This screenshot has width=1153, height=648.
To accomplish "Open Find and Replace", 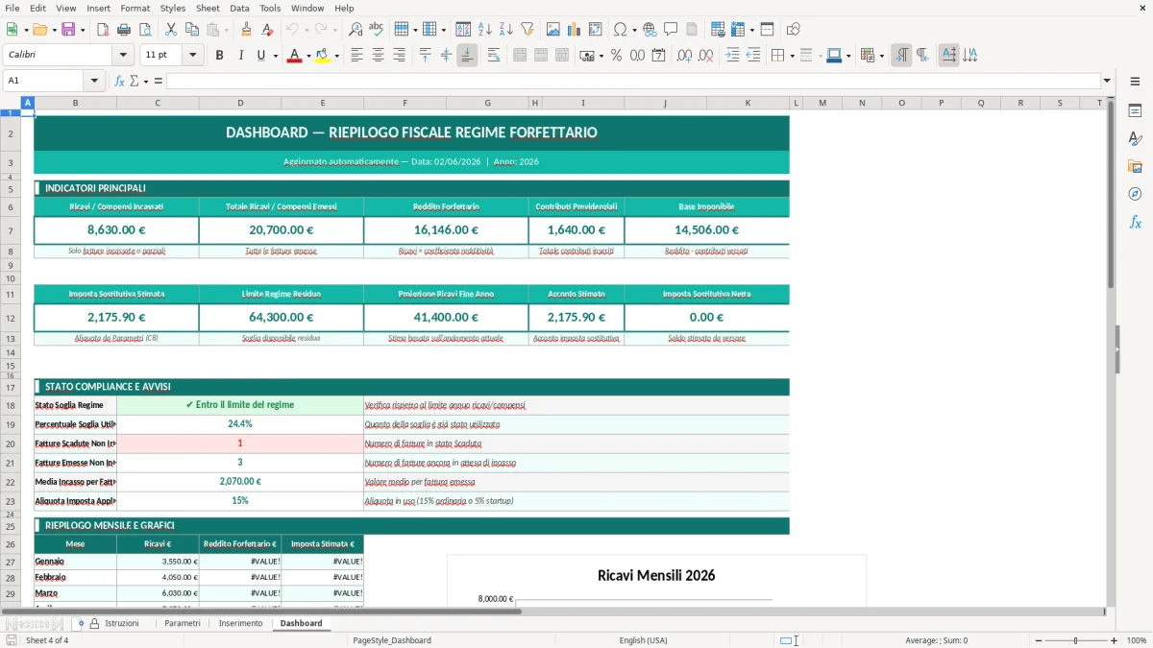I will (356, 30).
